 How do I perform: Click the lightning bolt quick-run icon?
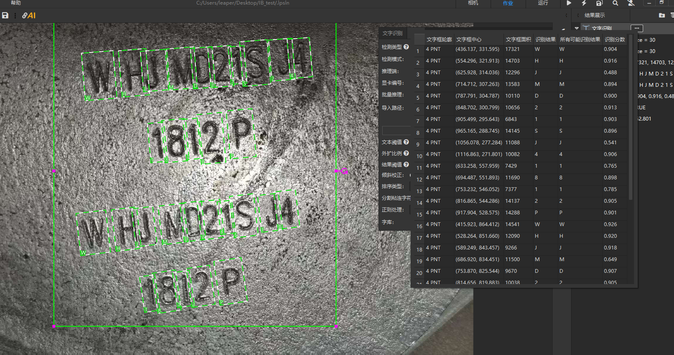pos(584,3)
